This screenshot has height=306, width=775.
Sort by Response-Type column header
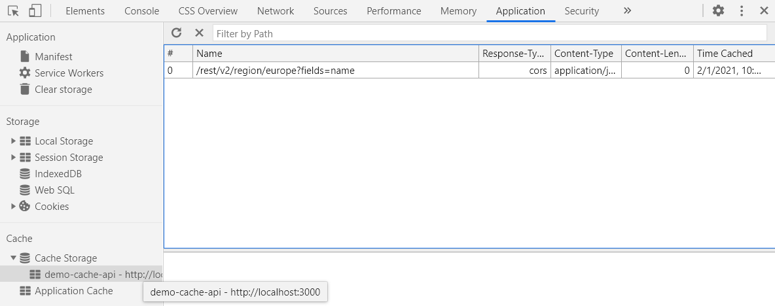[x=514, y=54]
